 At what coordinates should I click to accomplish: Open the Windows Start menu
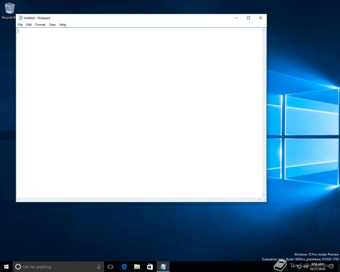[6, 267]
